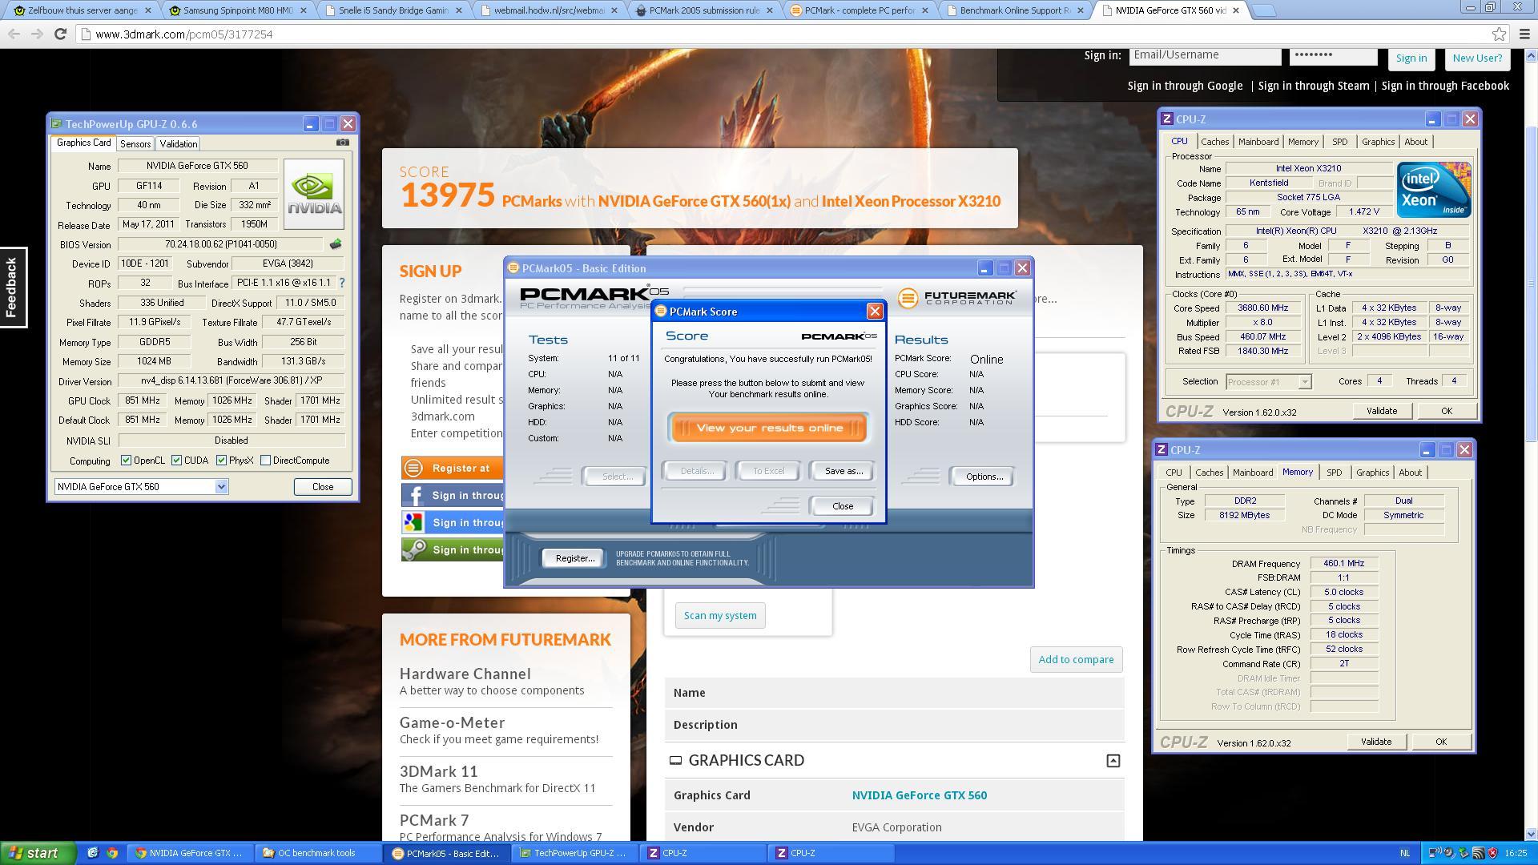Viewport: 1538px width, 865px height.
Task: Open GPU selection dropdown in GPU-Z
Action: (x=221, y=487)
